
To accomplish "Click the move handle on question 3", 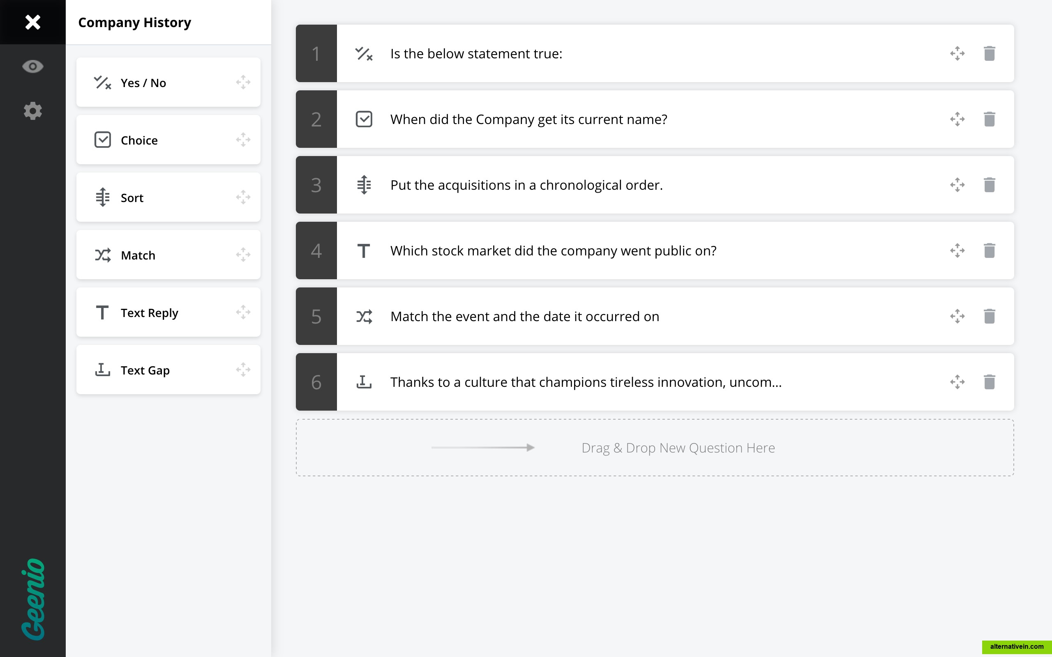I will pyautogui.click(x=957, y=185).
